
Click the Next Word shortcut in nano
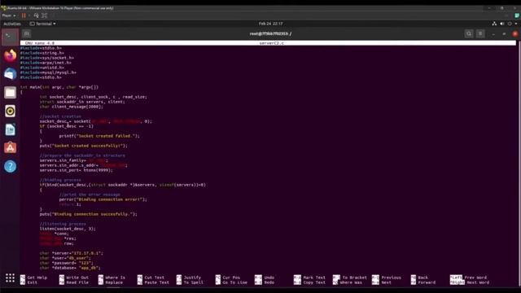pos(469,282)
